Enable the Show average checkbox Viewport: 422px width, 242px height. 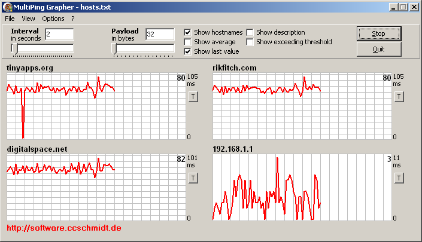coord(188,42)
